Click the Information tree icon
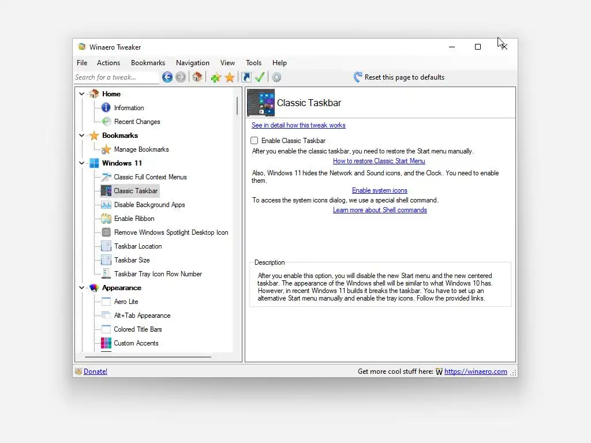Screen dimensions: 591x443 coord(106,107)
